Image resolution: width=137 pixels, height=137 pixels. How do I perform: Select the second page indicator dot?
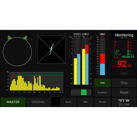coord(124,38)
